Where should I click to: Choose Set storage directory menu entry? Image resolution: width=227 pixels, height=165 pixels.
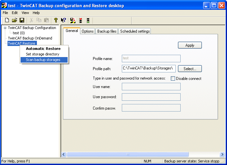click(44, 54)
